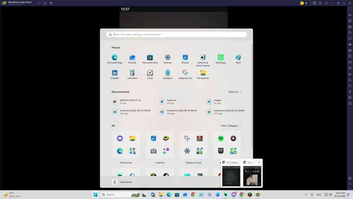Launch Camera in the Creativity category

click(x=153, y=151)
